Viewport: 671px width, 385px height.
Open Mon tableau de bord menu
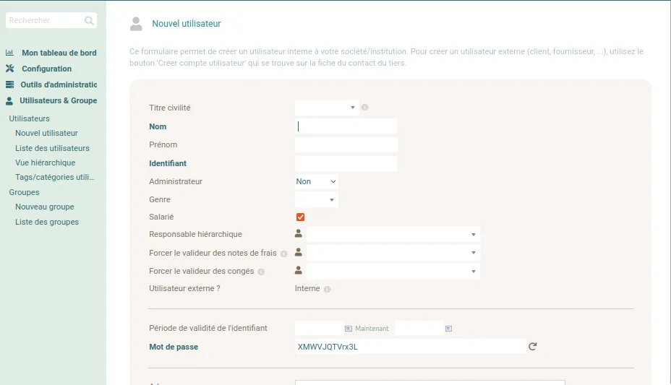pos(59,53)
